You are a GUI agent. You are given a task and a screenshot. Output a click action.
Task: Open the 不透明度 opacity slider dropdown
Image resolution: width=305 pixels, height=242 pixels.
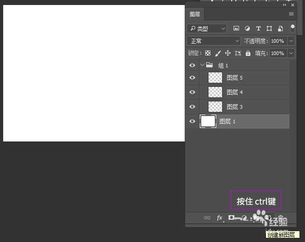pyautogui.click(x=291, y=41)
